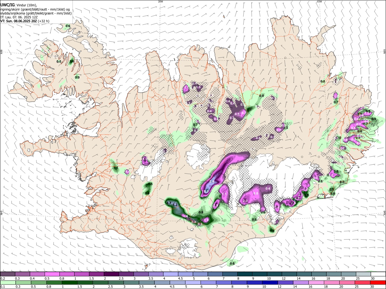The width and height of the screenshot is (386, 289).
Task: Click the 'slydda/snjókoma' legend description line
Action: point(36,13)
